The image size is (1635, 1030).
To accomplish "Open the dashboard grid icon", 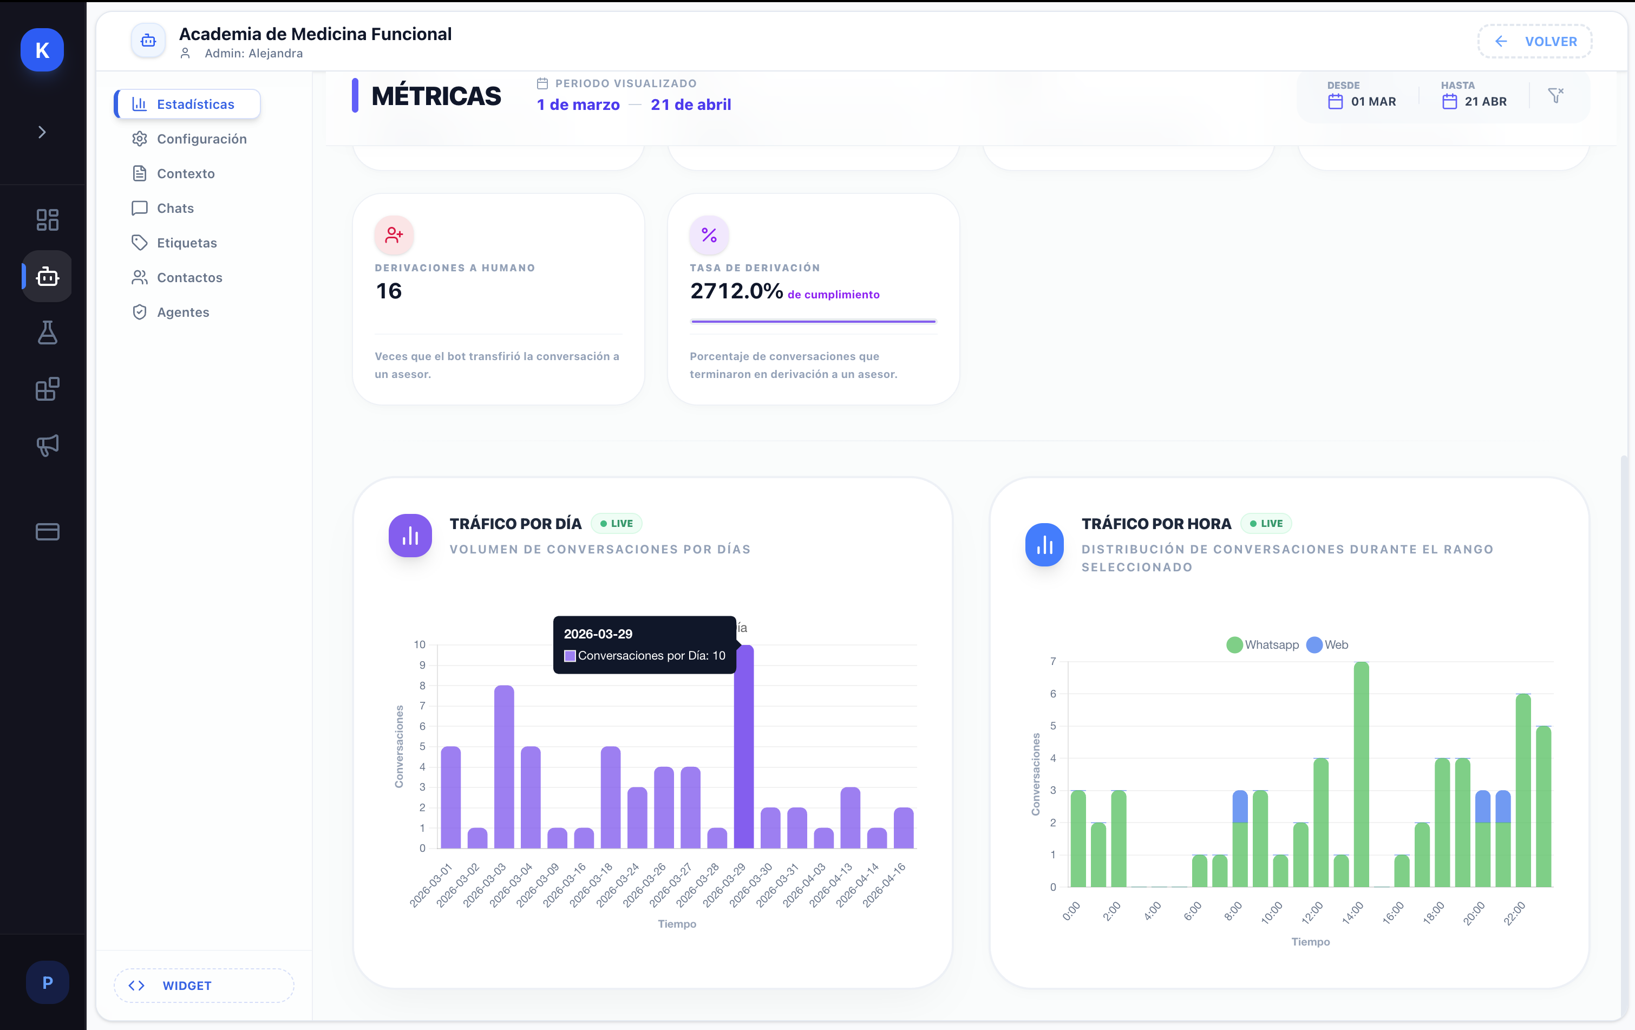I will pos(48,219).
